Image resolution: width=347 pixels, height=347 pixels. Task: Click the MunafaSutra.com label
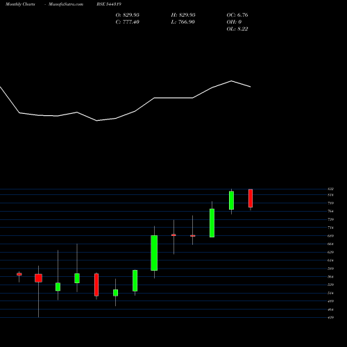66,4
